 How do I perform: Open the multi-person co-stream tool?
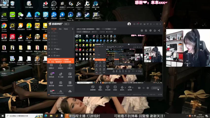coord(61,75)
